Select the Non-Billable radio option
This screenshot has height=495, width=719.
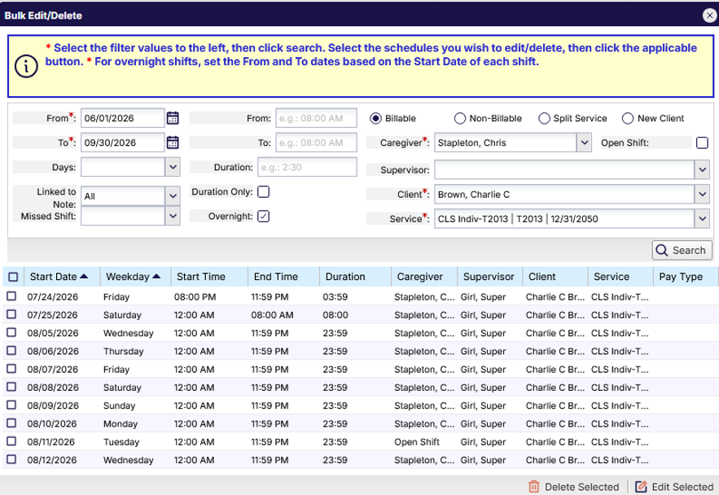pos(459,118)
